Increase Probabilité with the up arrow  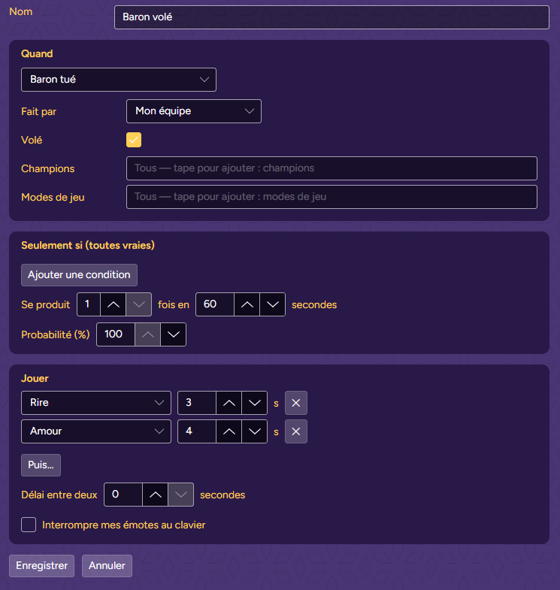coord(147,334)
